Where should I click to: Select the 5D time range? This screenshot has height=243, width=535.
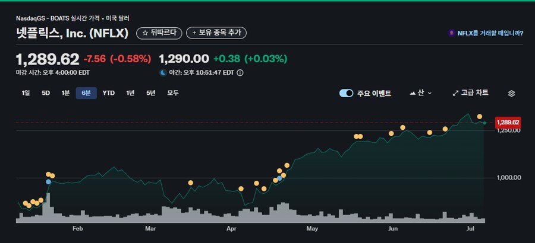[x=46, y=93]
